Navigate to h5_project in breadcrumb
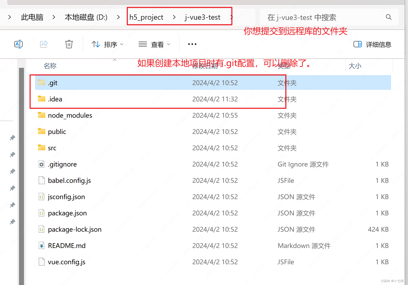This screenshot has width=408, height=285. pos(146,17)
